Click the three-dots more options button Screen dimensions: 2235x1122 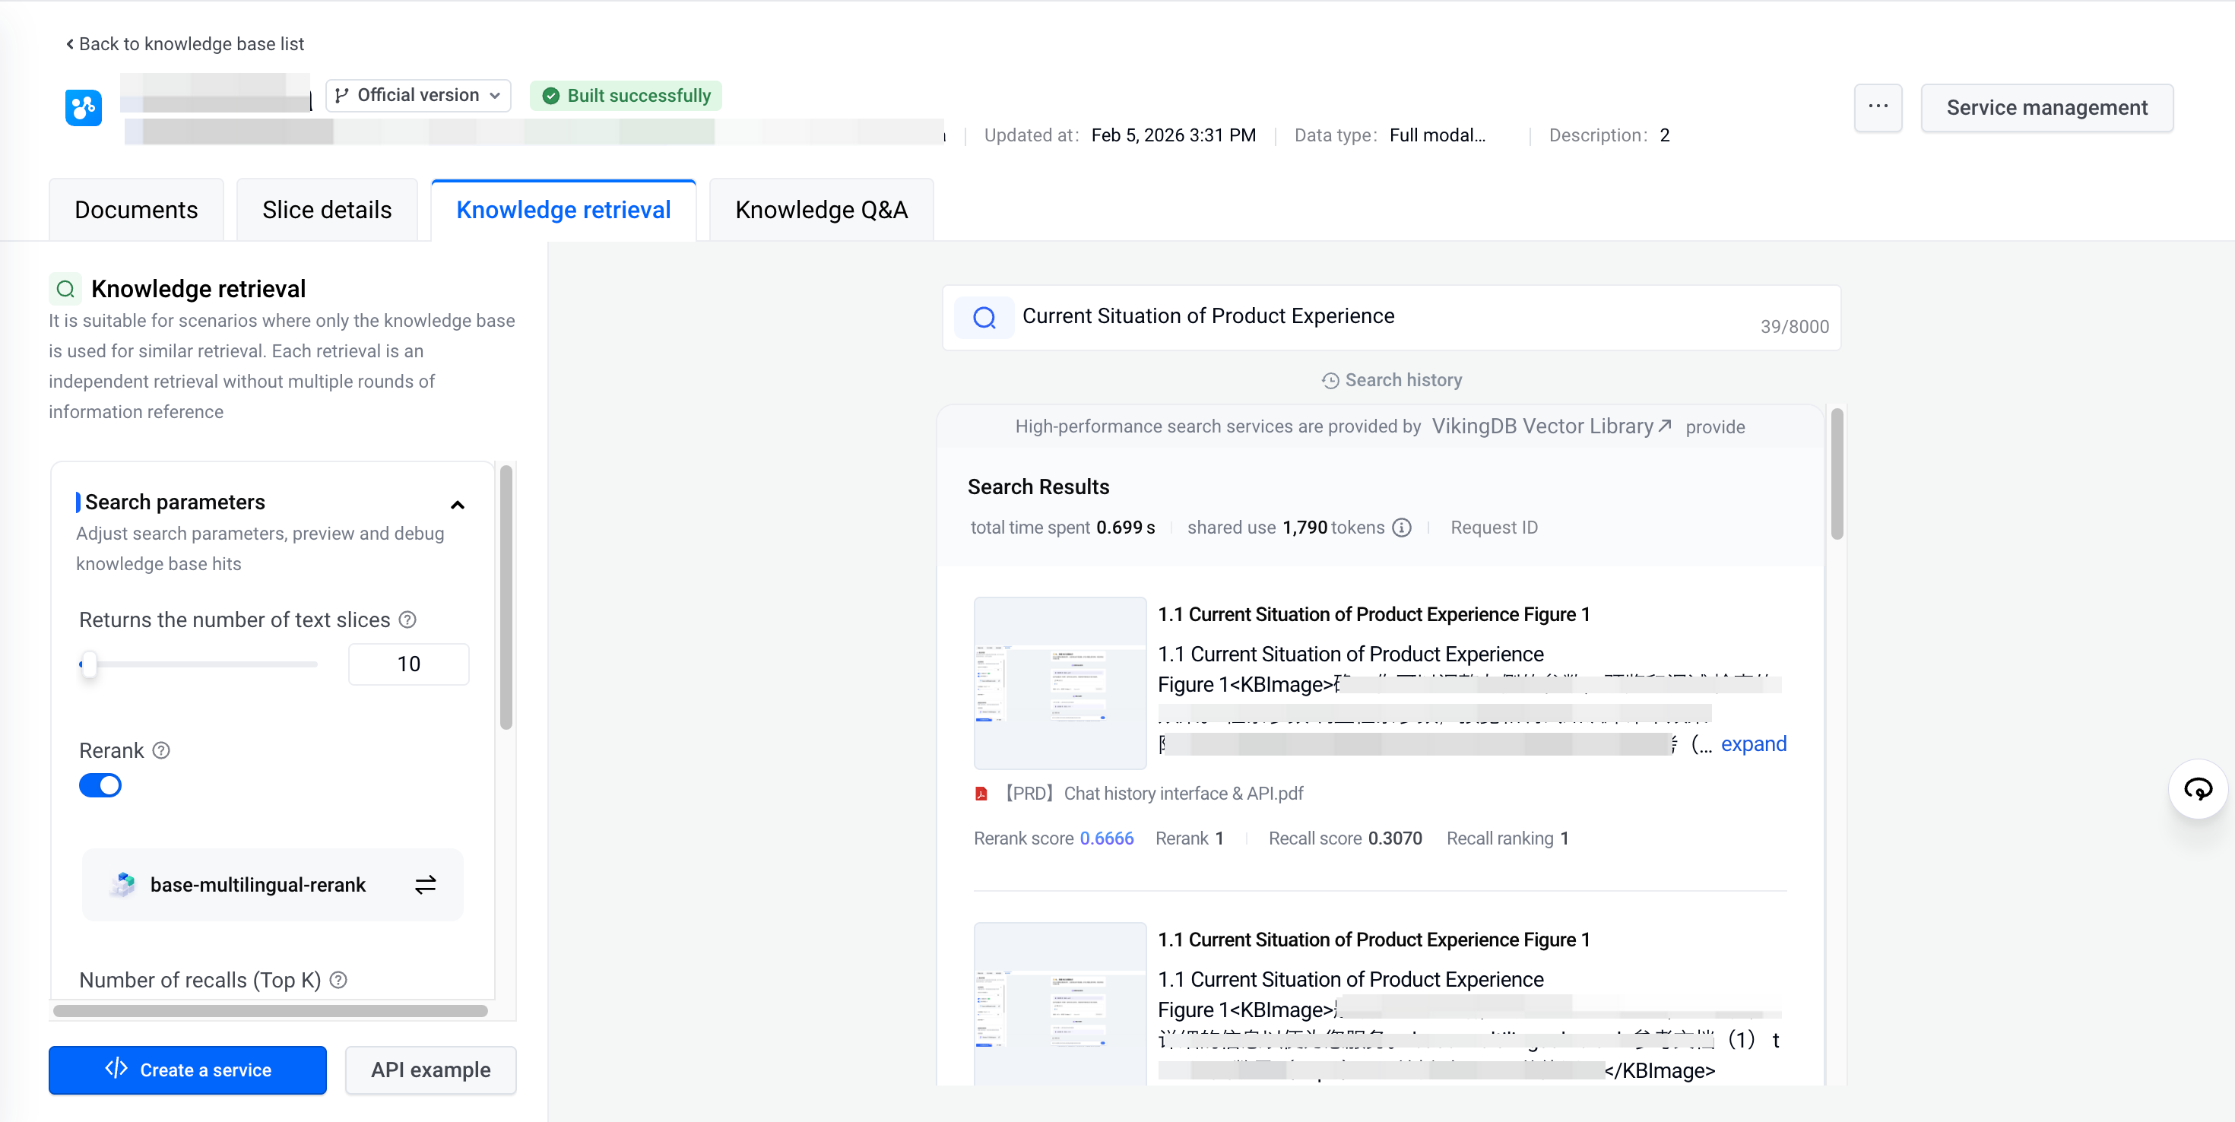1878,106
